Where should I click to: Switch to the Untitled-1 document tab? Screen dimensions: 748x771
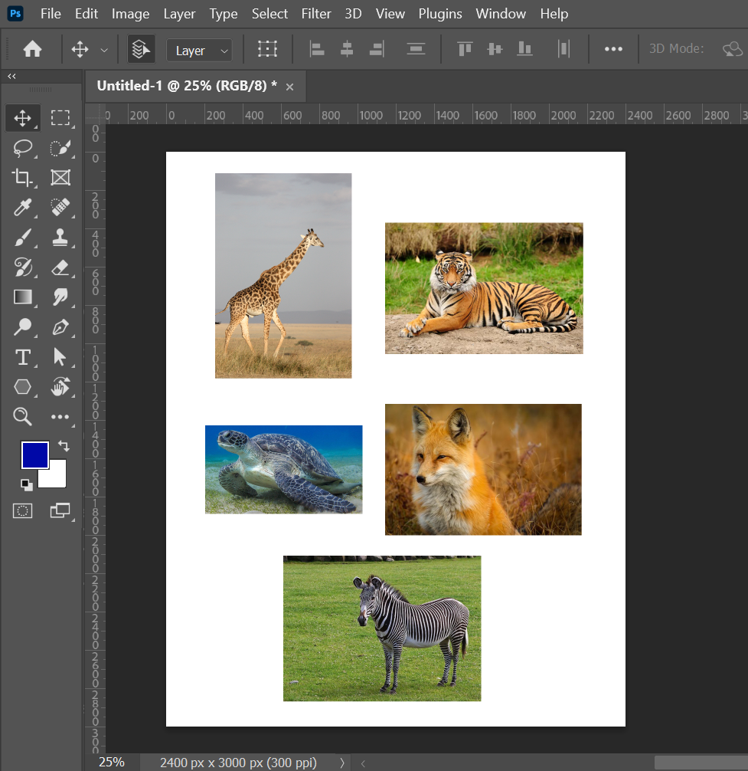click(186, 86)
